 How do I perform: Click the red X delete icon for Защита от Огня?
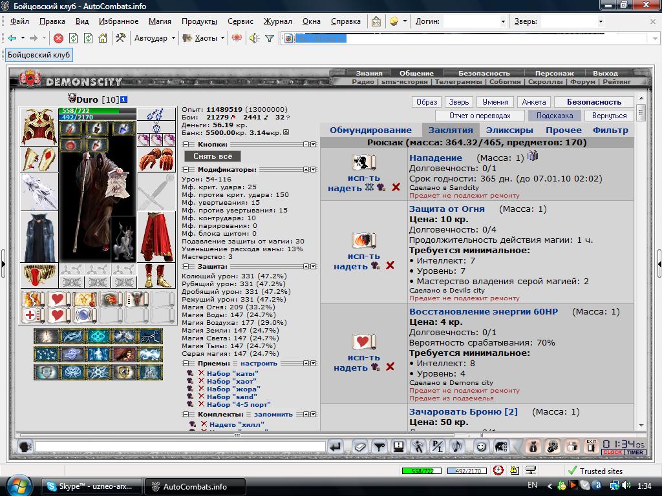[x=390, y=265]
